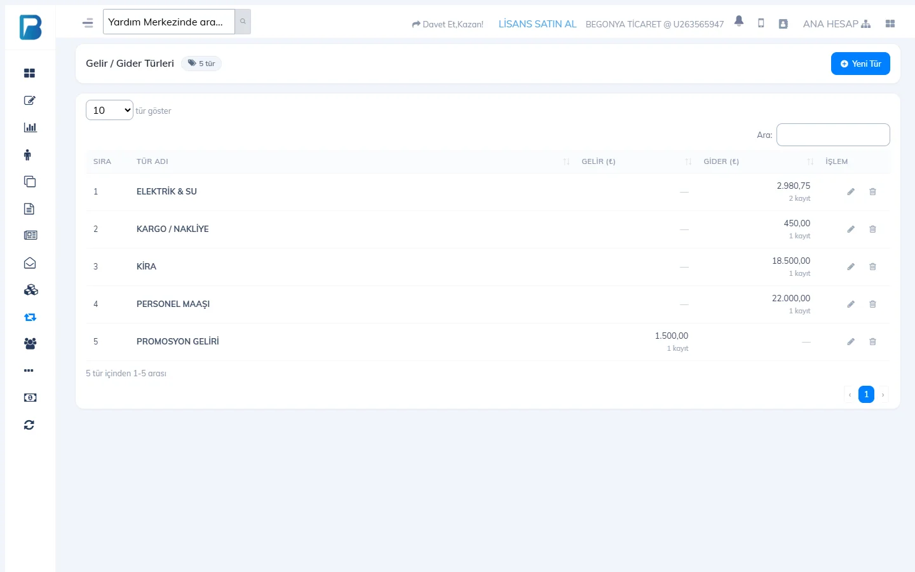915x572 pixels.
Task: Open the copy documents icon in sidebar
Action: (30, 182)
